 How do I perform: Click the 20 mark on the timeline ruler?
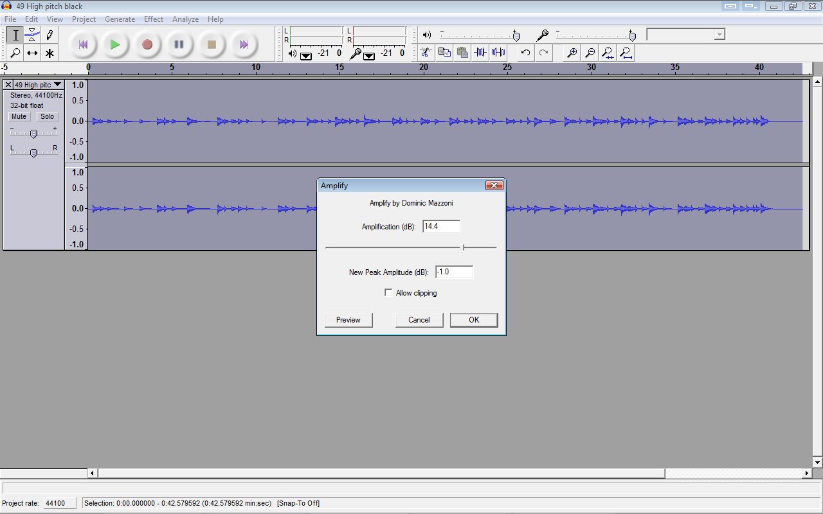point(424,67)
